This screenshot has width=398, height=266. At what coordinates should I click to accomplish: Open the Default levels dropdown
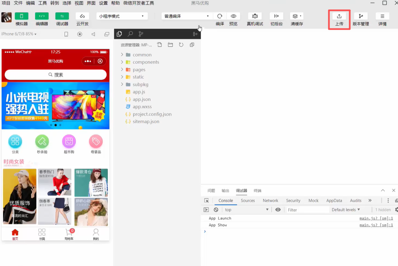tap(346, 210)
